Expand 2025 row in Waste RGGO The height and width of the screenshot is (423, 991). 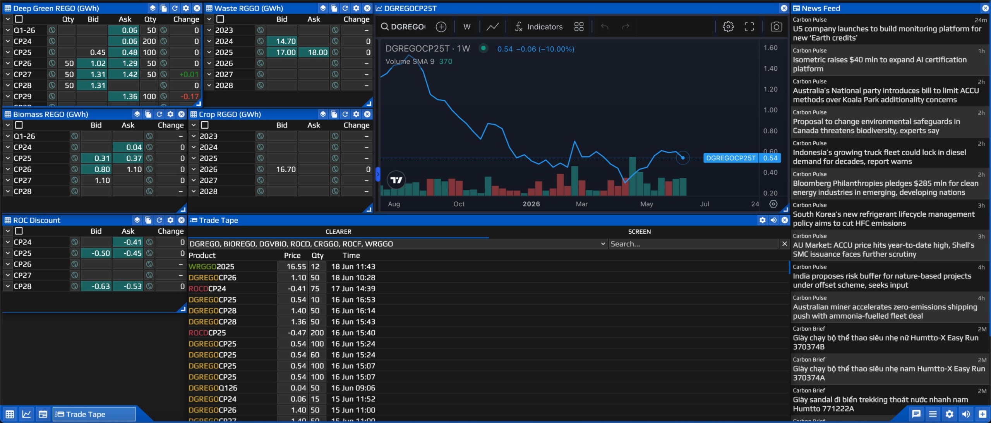click(x=209, y=52)
